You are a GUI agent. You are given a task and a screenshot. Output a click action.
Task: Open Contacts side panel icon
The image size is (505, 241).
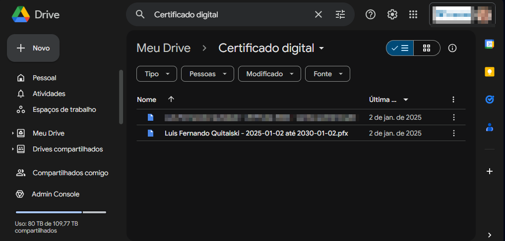click(490, 127)
